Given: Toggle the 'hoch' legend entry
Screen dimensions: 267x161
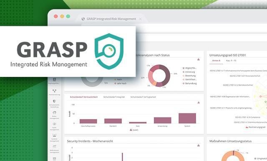Looking at the screenshot, I should (x=118, y=79).
